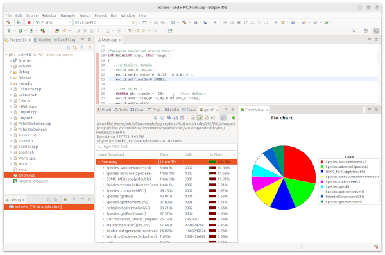This screenshot has height=255, width=385.
Task: Click the gprof 'type filter text' field
Action: (x=167, y=147)
